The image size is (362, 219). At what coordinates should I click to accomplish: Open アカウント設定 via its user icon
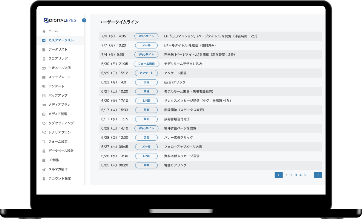click(44, 178)
